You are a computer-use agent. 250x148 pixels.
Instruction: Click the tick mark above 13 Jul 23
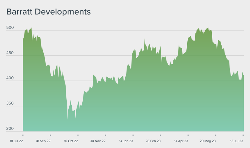[243, 135]
